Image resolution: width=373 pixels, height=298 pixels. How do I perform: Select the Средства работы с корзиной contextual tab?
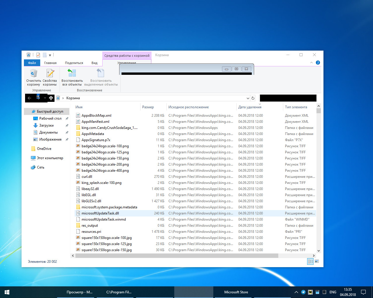coord(127,56)
